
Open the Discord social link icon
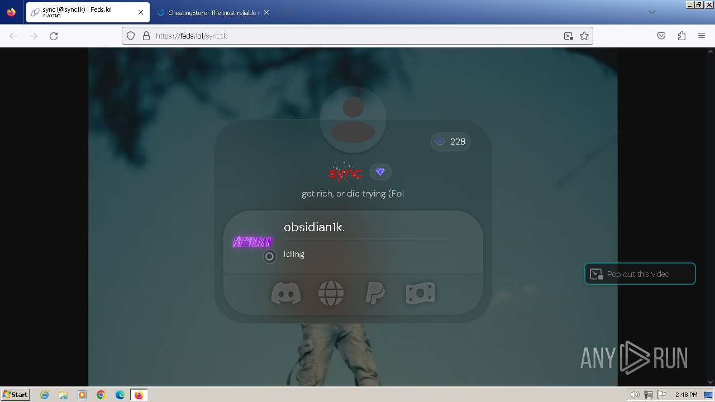coord(286,293)
